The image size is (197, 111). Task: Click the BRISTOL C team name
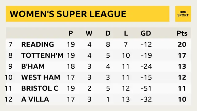pos(40,88)
